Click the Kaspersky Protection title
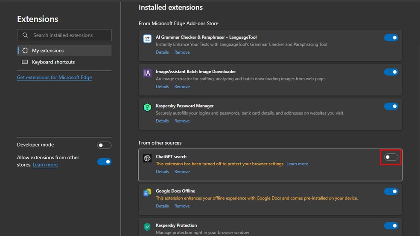Screen dimensions: 420x236 [x=176, y=225]
